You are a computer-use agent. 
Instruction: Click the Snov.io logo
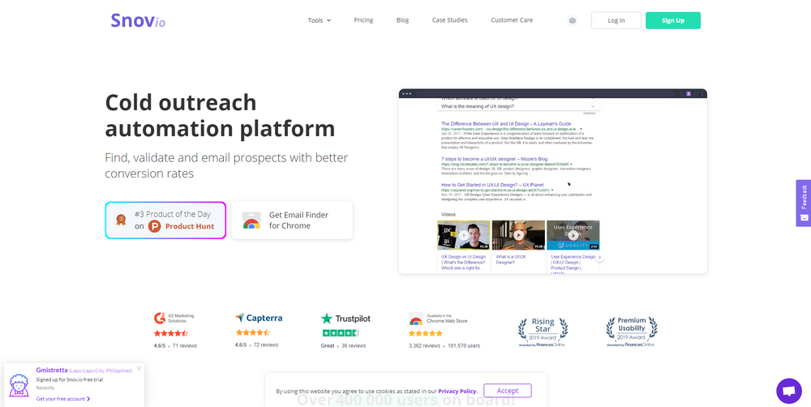(x=138, y=21)
